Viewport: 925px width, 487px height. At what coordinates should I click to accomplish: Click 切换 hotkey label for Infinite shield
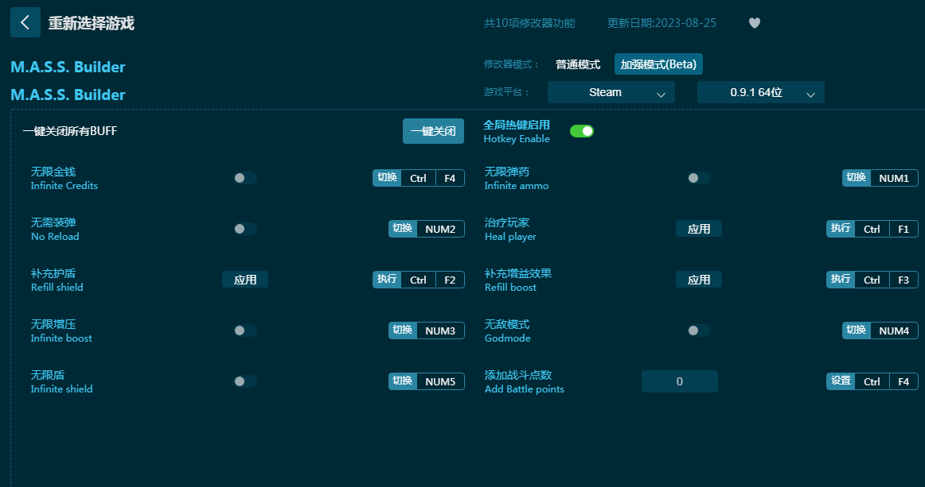(402, 381)
